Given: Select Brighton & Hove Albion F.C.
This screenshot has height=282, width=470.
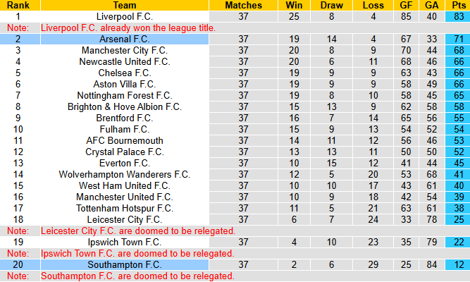Looking at the screenshot, I should 124,107.
